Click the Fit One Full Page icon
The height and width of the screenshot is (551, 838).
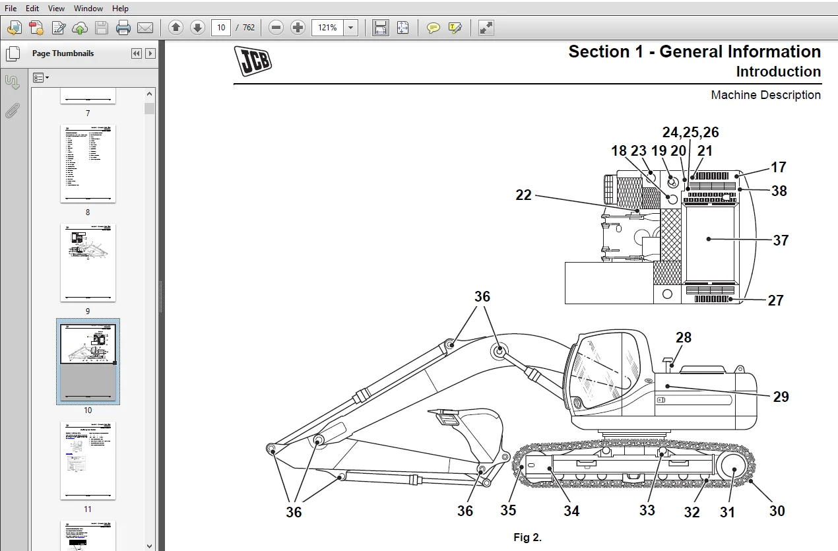click(x=403, y=28)
